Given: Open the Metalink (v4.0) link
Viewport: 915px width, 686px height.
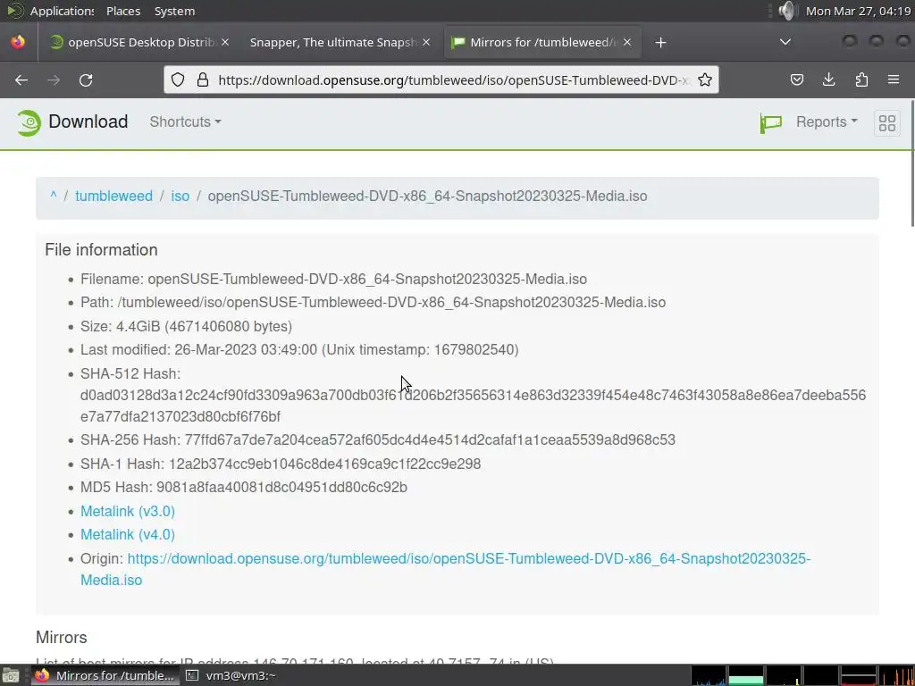Looking at the screenshot, I should point(128,534).
